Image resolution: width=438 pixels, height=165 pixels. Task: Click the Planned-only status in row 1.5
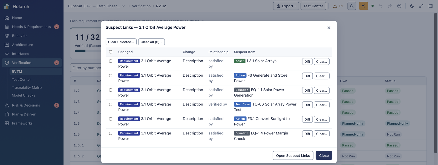tap(397, 124)
